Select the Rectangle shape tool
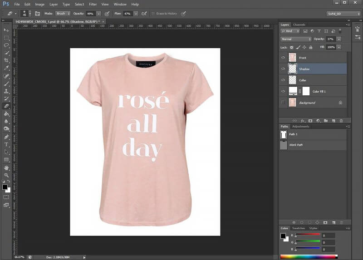This screenshot has width=363, height=260. tap(6, 160)
